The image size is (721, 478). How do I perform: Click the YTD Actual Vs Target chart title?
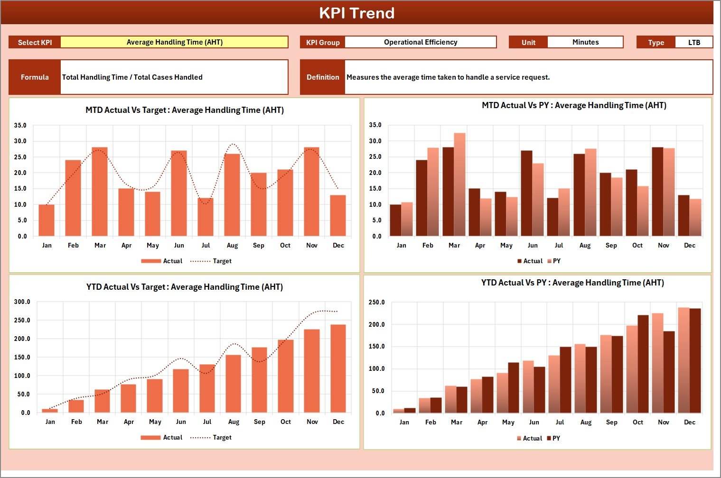click(185, 287)
